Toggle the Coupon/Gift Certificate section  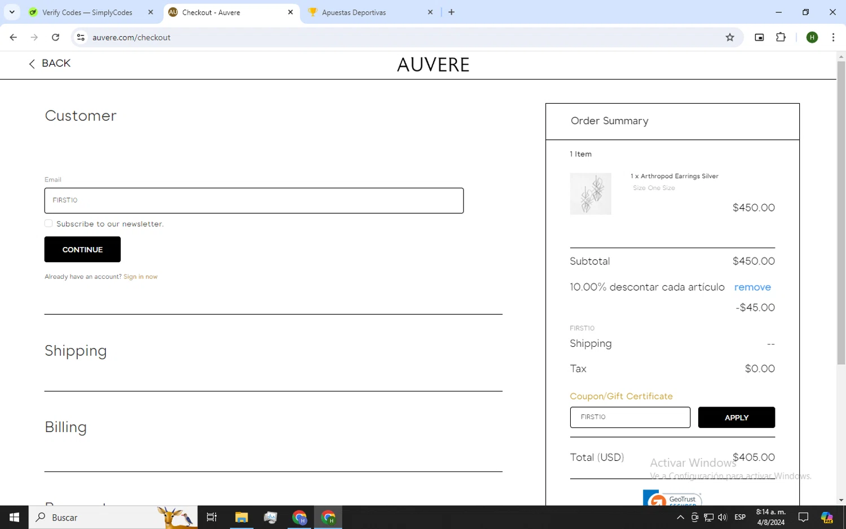[621, 396]
